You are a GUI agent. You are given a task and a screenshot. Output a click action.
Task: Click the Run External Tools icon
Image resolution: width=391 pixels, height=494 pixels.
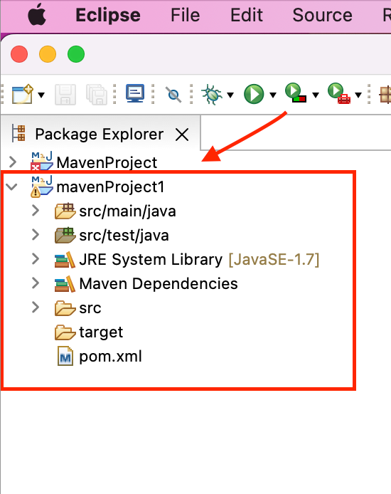tap(339, 93)
